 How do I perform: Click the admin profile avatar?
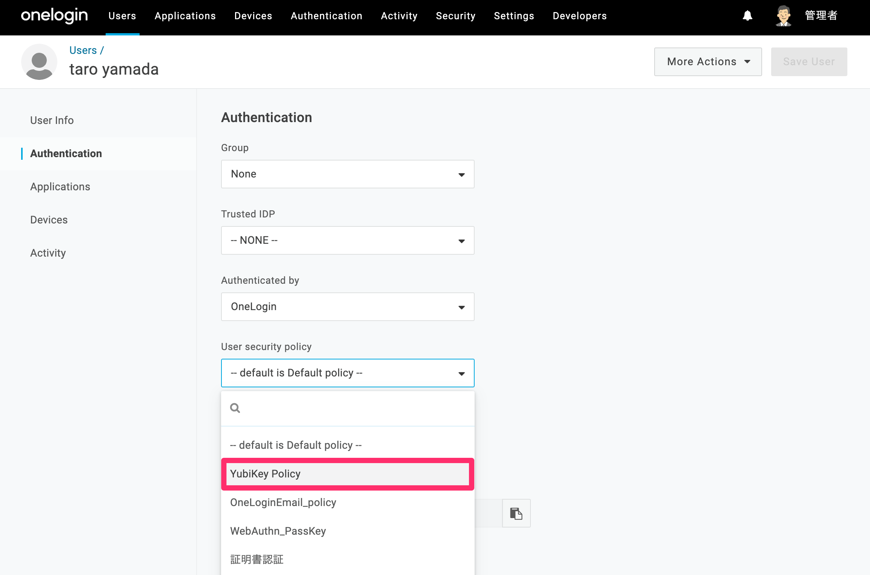coord(783,16)
